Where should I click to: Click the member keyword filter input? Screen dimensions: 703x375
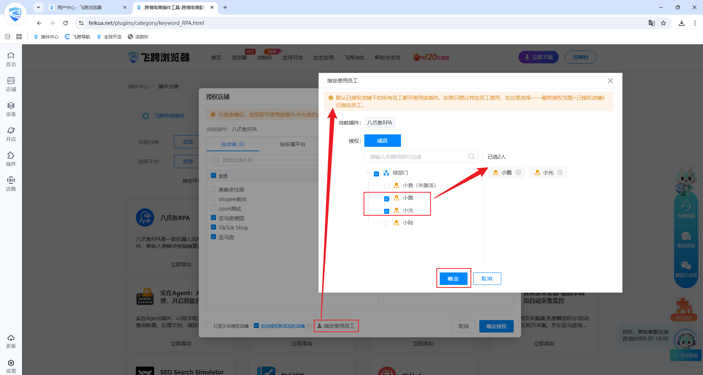tap(421, 157)
